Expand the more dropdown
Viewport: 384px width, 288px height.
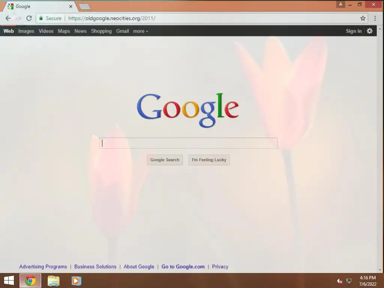[x=141, y=31]
